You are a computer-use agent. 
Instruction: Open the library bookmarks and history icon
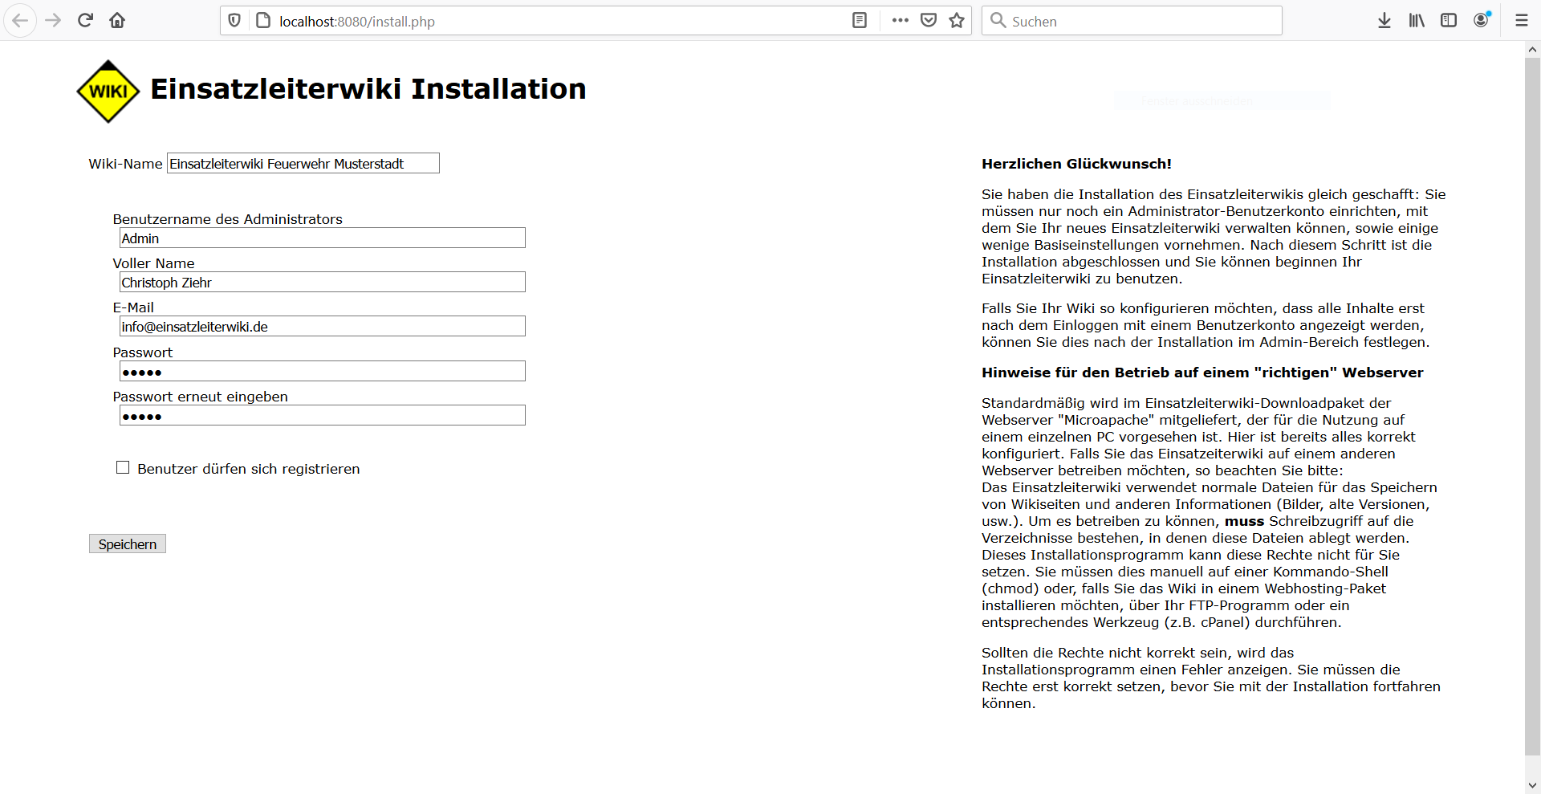click(1417, 21)
